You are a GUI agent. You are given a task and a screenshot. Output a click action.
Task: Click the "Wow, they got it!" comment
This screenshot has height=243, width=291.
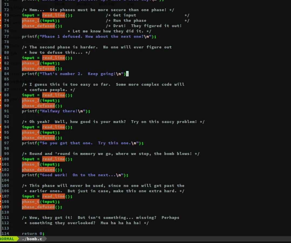[101, 218]
